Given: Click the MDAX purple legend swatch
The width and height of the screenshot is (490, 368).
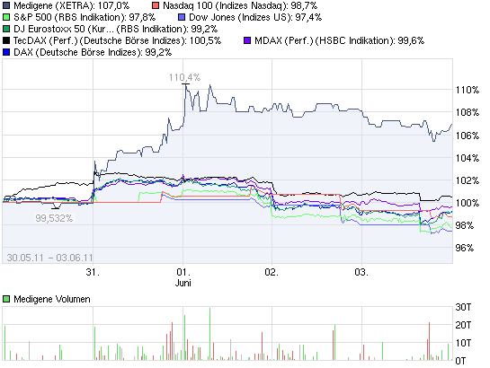Looking at the screenshot, I should pos(247,40).
